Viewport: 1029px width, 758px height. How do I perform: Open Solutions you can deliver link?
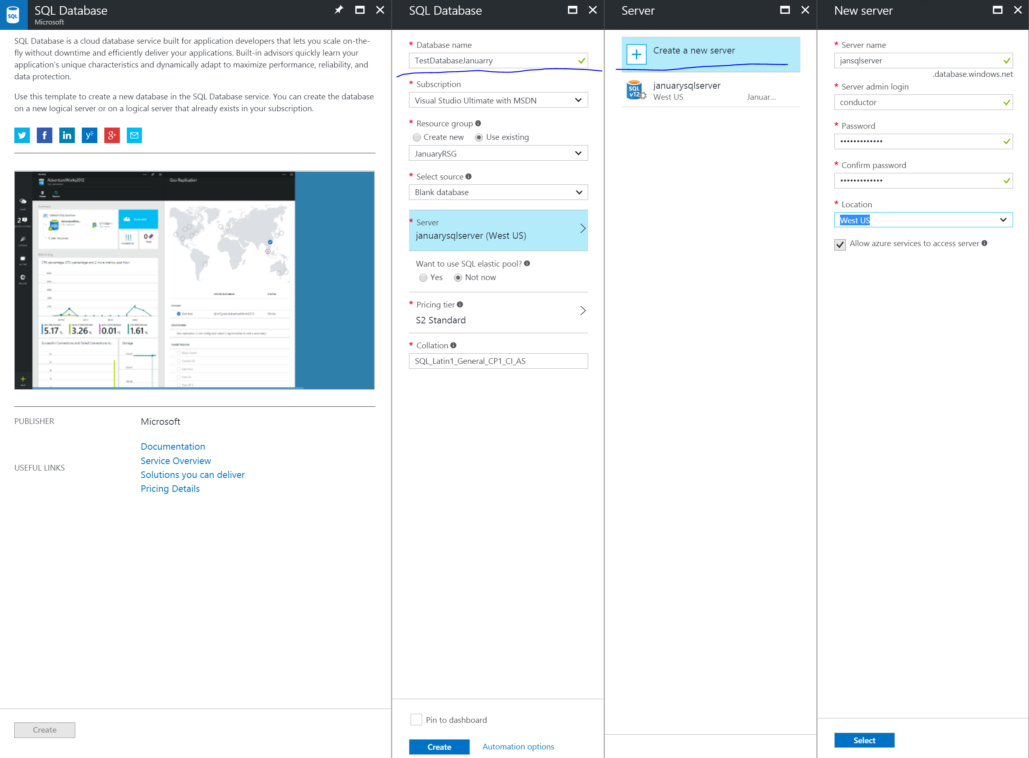(192, 474)
